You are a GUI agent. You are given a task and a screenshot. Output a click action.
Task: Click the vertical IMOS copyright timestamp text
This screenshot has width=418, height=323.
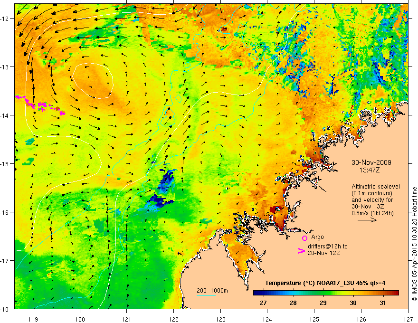(x=414, y=244)
